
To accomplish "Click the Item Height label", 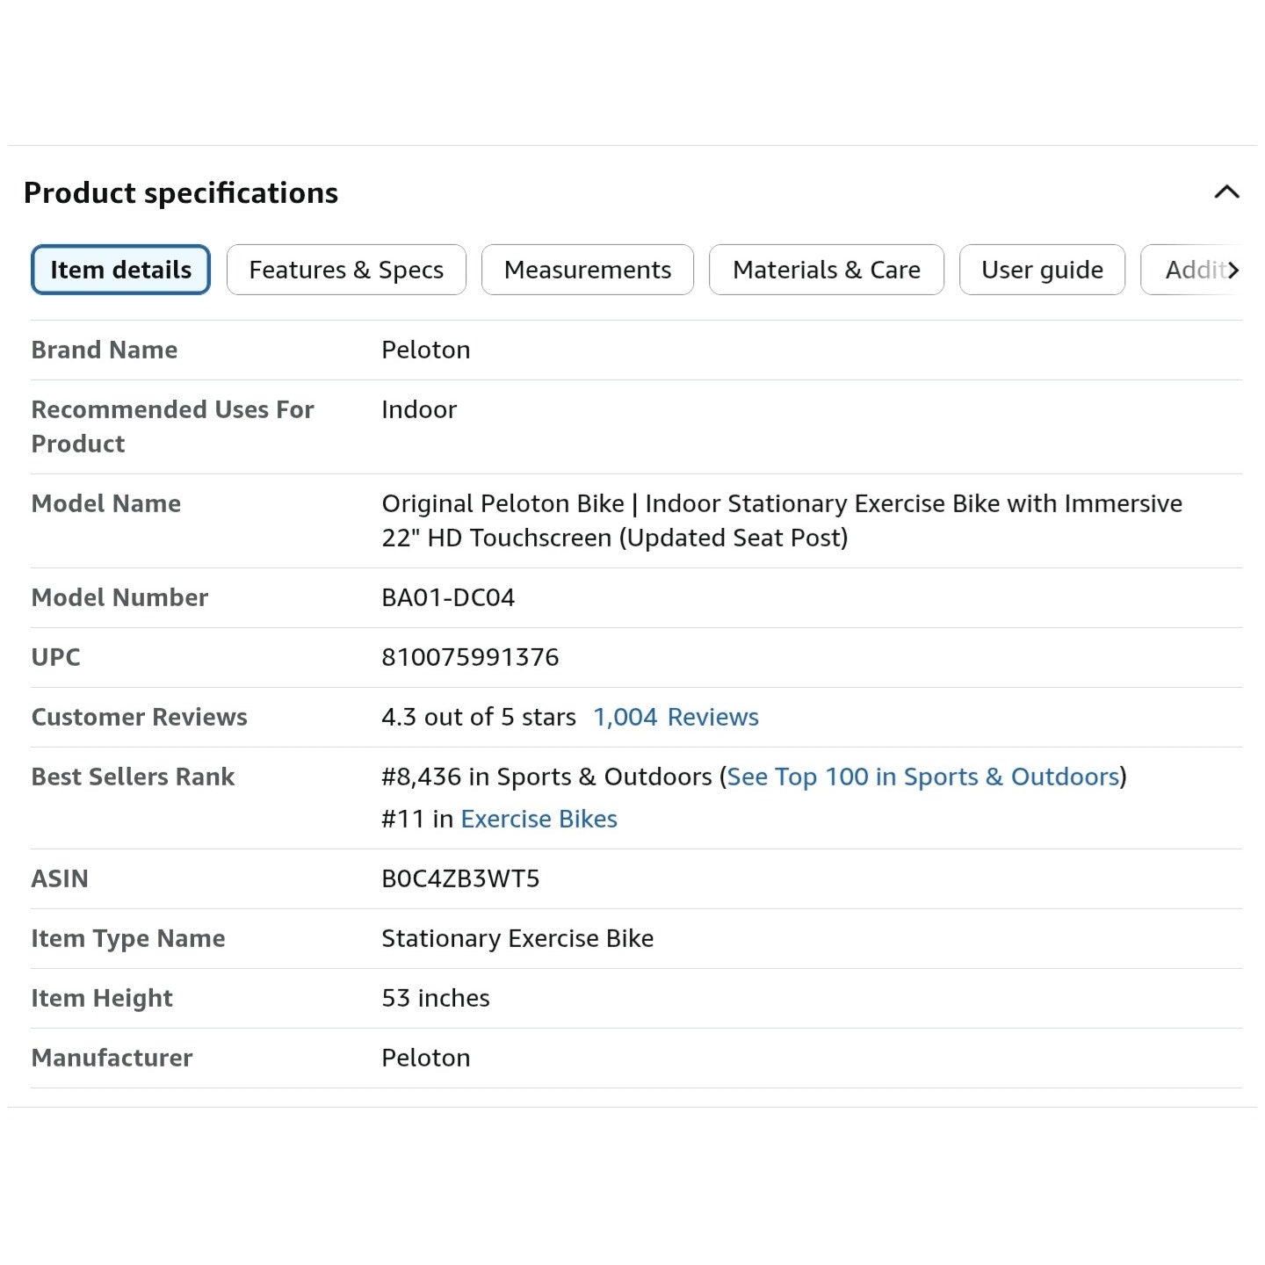I will 102,998.
